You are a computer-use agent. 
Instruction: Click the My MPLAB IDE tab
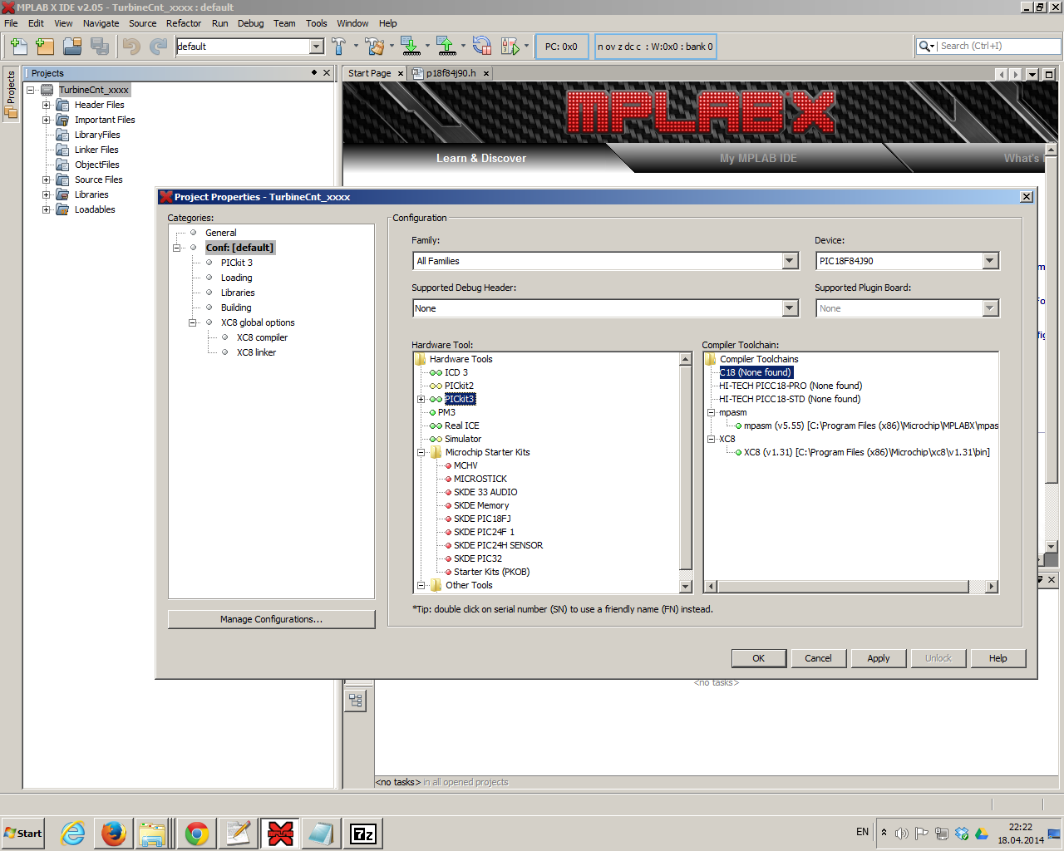(758, 158)
